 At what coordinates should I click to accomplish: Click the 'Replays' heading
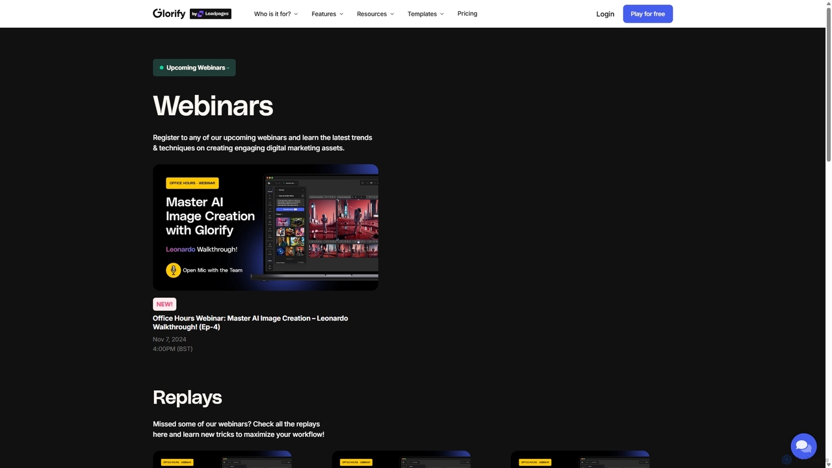187,397
